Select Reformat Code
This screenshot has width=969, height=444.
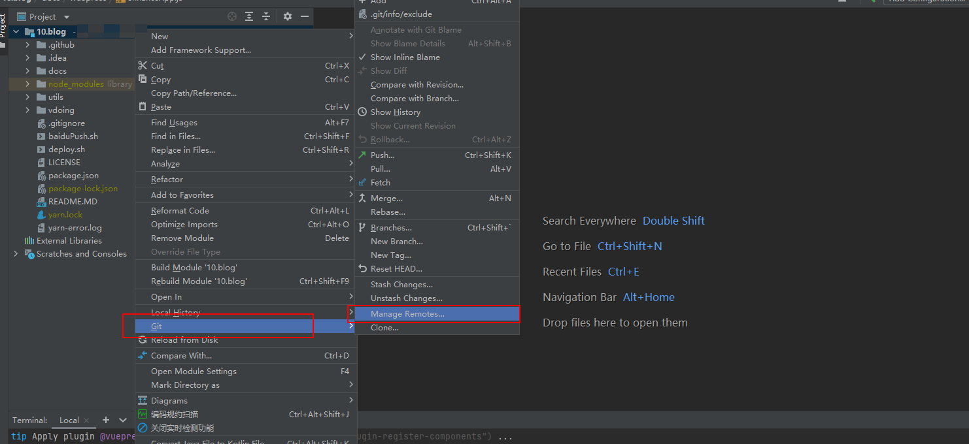245,210
